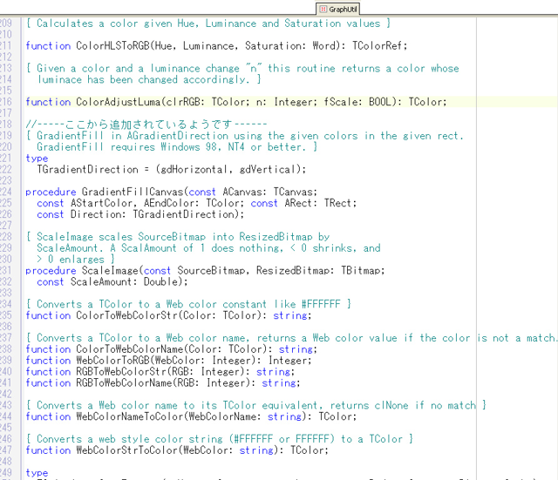Click the ScaleImage procedure name

click(110, 271)
